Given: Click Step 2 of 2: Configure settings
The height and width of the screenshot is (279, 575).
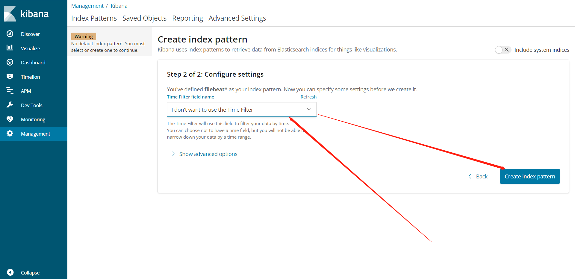Looking at the screenshot, I should (215, 74).
